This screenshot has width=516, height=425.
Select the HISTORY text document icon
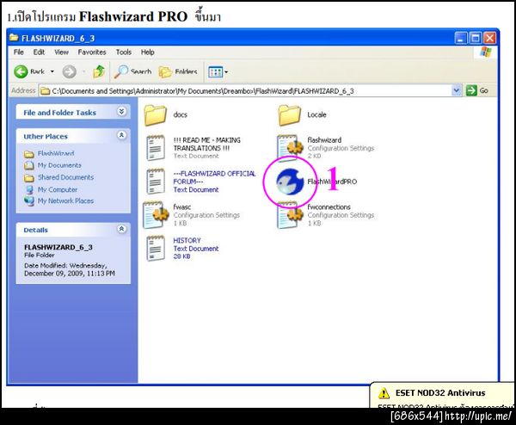tap(156, 249)
